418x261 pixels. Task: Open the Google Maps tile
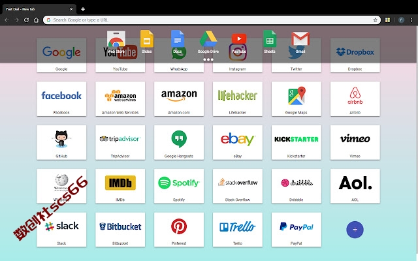point(296,99)
